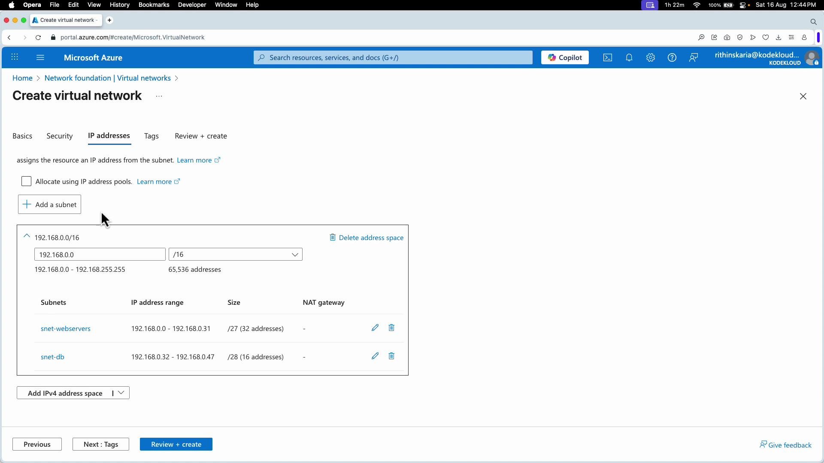Open the Opera downloads icon
Viewport: 824px width, 463px height.
(x=779, y=38)
